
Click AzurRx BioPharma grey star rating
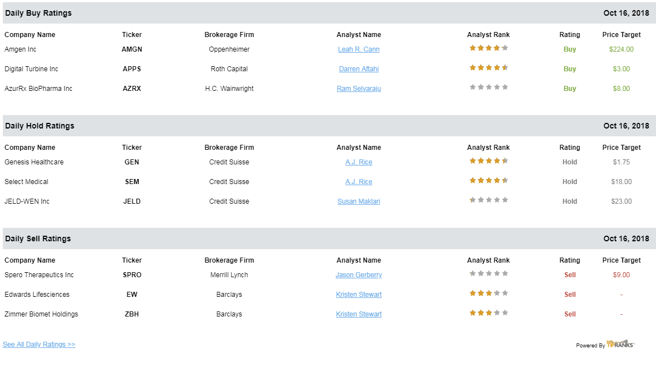click(x=489, y=88)
